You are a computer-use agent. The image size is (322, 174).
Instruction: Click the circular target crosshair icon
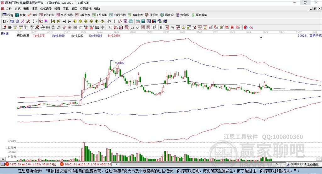coord(64,27)
